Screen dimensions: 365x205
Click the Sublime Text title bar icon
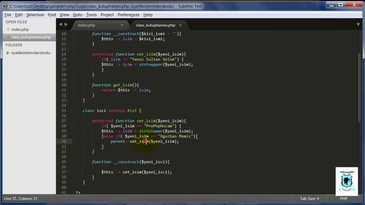[5, 6]
